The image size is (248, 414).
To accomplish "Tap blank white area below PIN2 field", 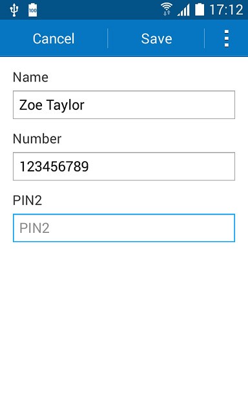I will (124, 327).
